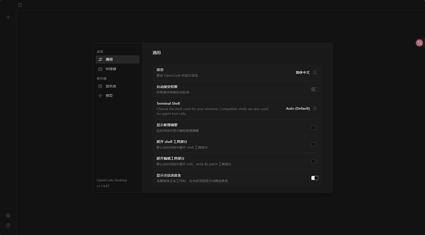425x235 pixels.
Task: Enable 展开 shell 工具部分 switch
Action: click(314, 145)
